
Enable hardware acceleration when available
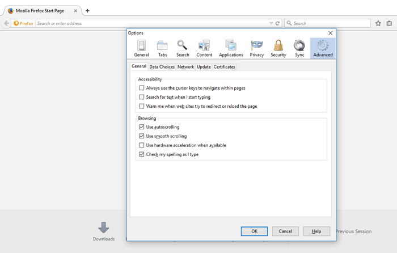142,145
